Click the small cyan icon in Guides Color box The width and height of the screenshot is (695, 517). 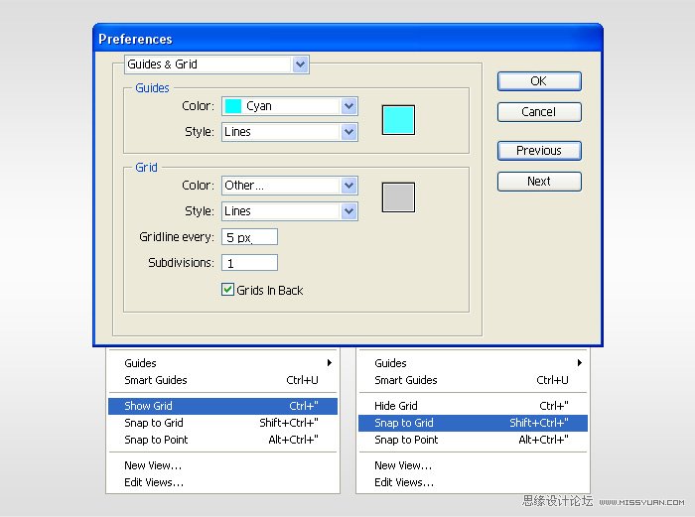coord(233,106)
